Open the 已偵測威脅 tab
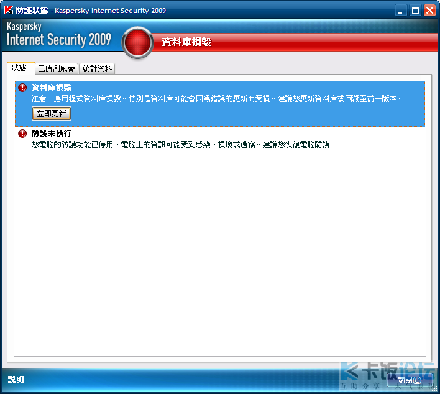Viewport: 440px width, 394px height. [56, 68]
